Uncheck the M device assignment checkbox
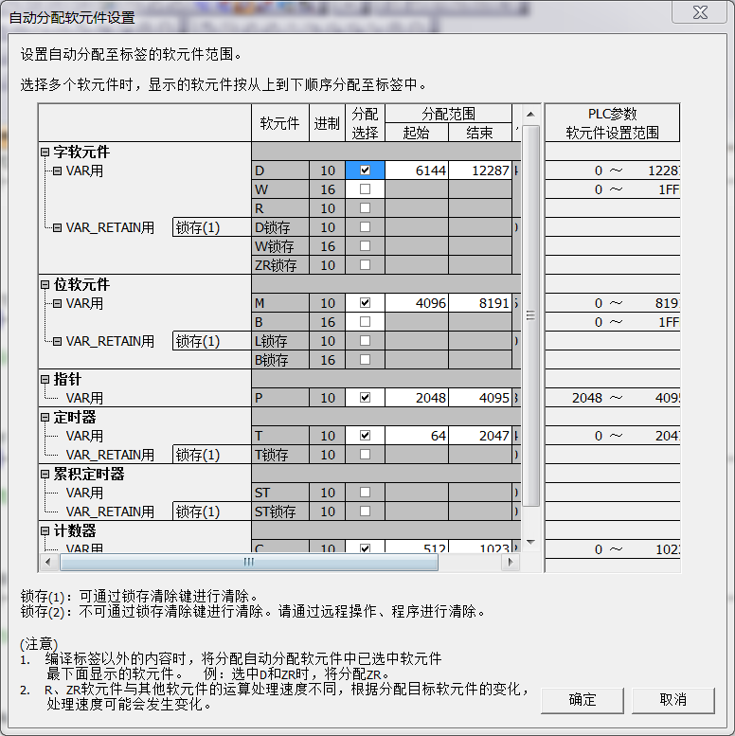The image size is (735, 736). coord(365,303)
